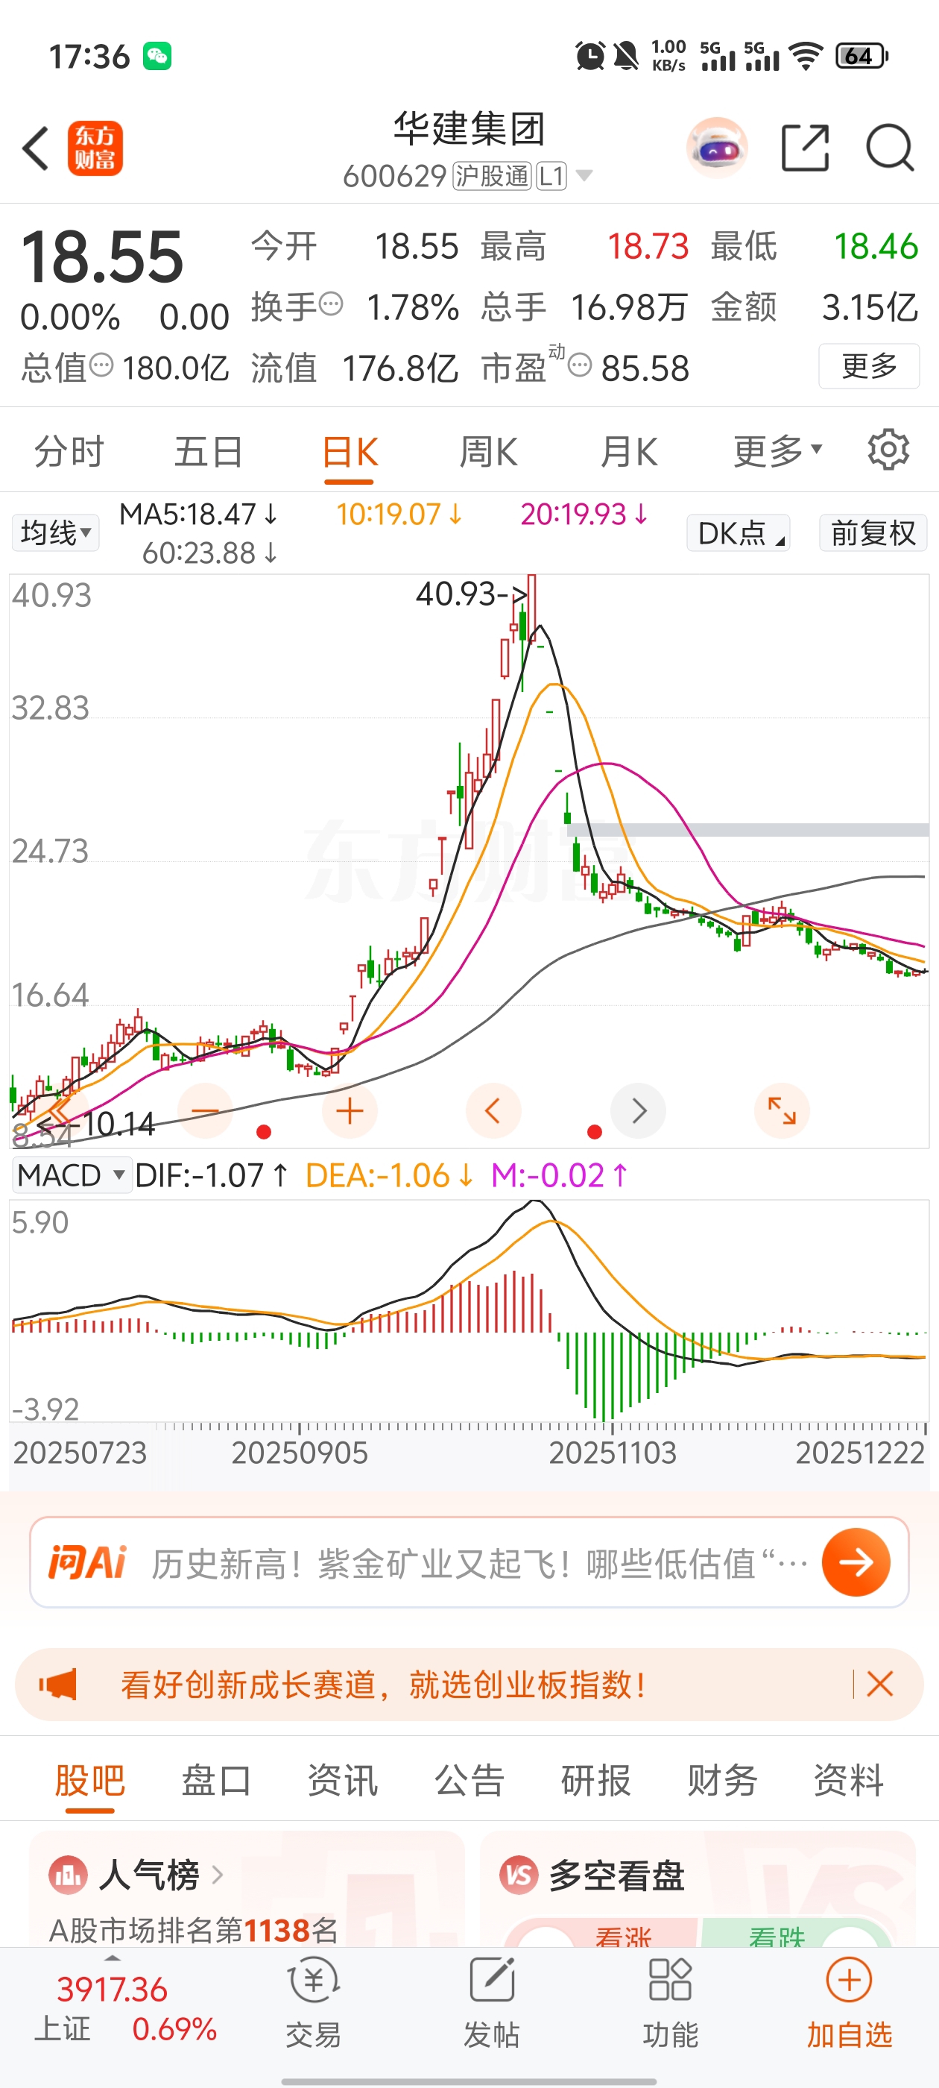
Task: Open the 研报 tab
Action: 595,1780
